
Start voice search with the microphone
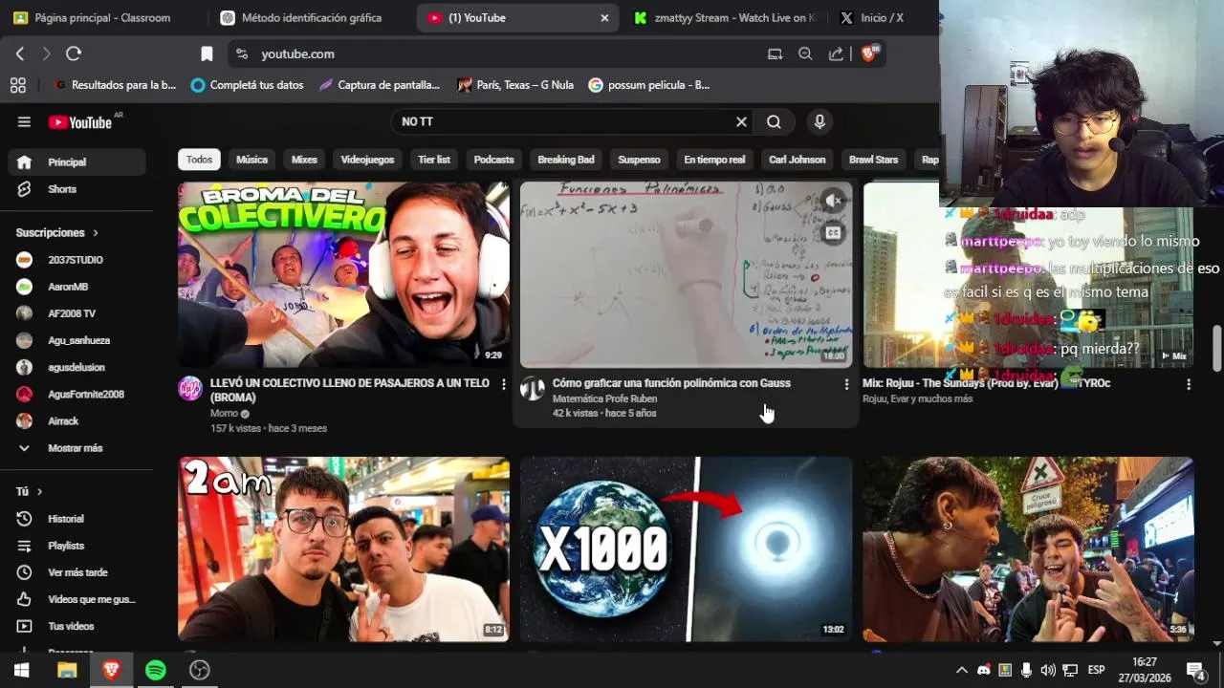pos(820,122)
